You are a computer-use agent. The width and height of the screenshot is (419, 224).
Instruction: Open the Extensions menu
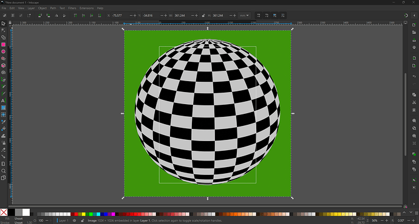(x=86, y=8)
